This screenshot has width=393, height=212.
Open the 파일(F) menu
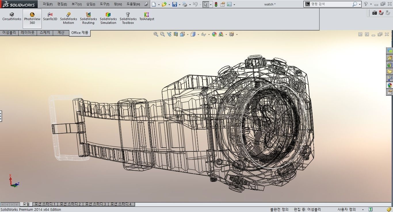(48, 4)
